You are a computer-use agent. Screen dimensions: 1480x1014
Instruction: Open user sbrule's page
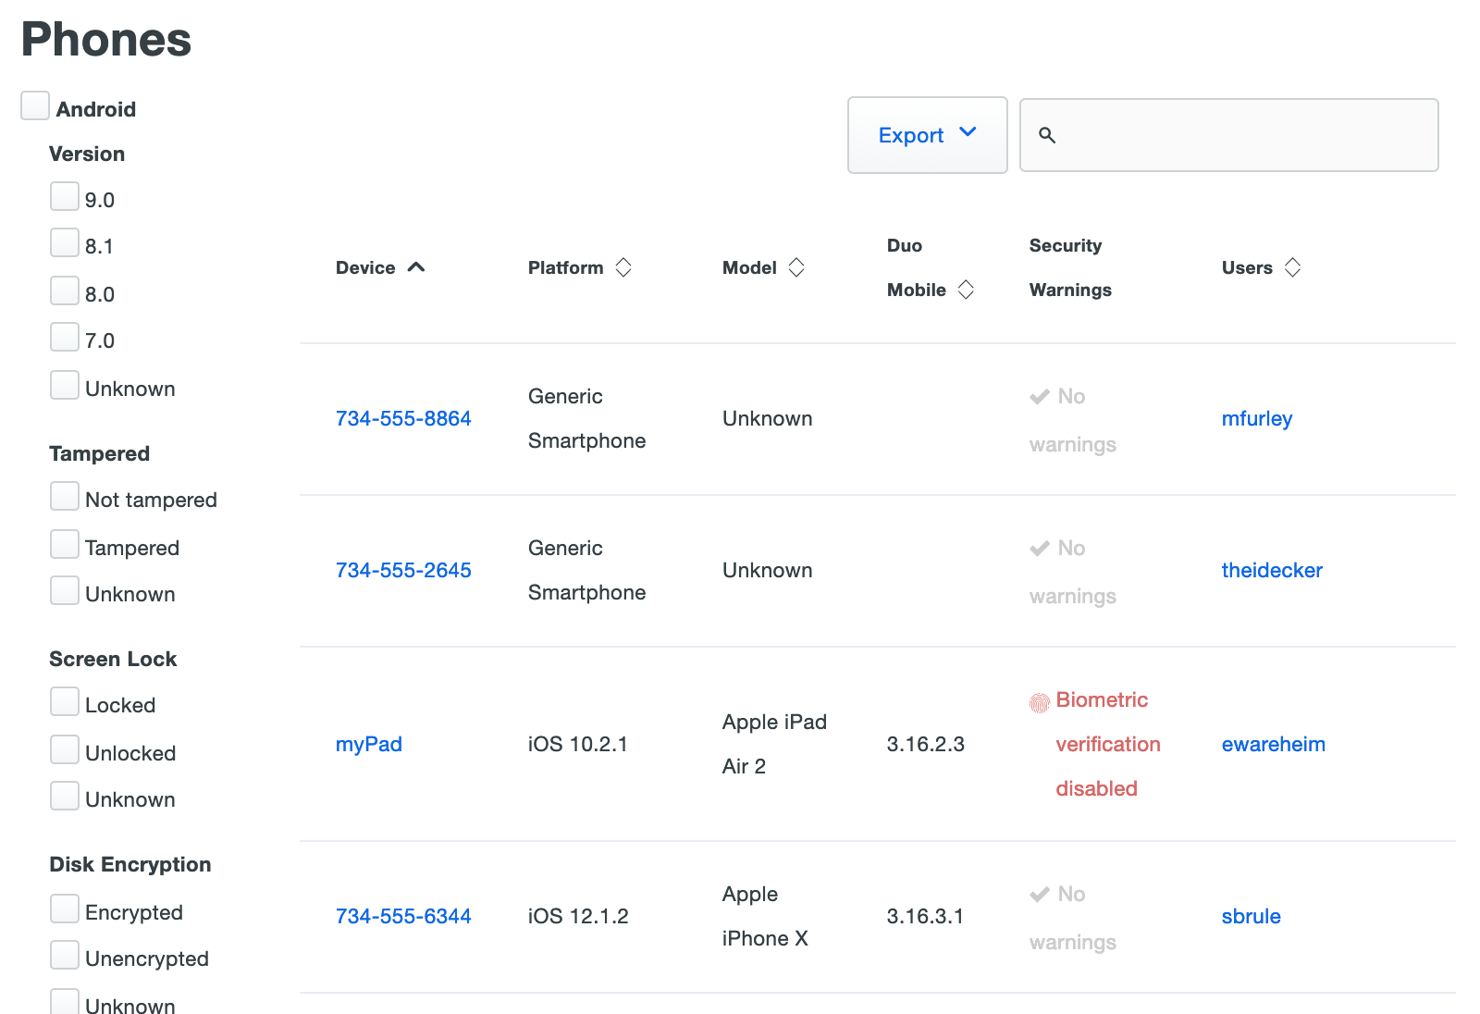[x=1251, y=916]
